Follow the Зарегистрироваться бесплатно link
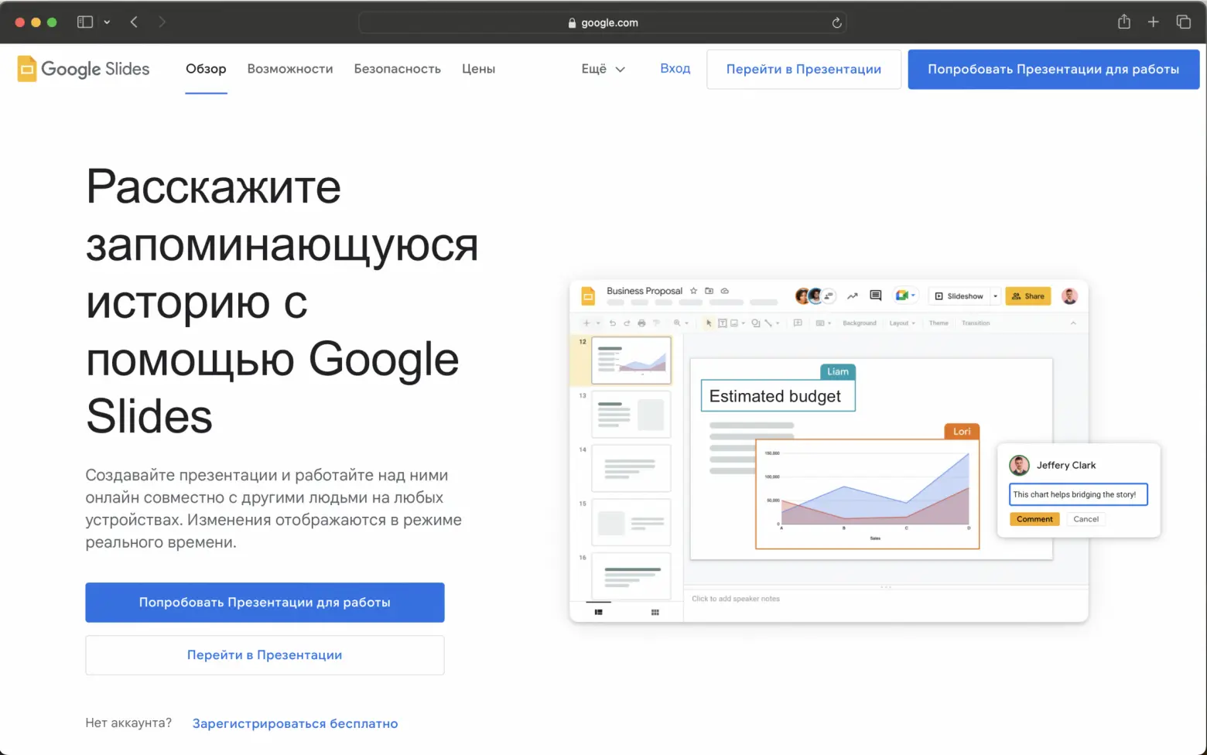The image size is (1207, 755). click(296, 724)
